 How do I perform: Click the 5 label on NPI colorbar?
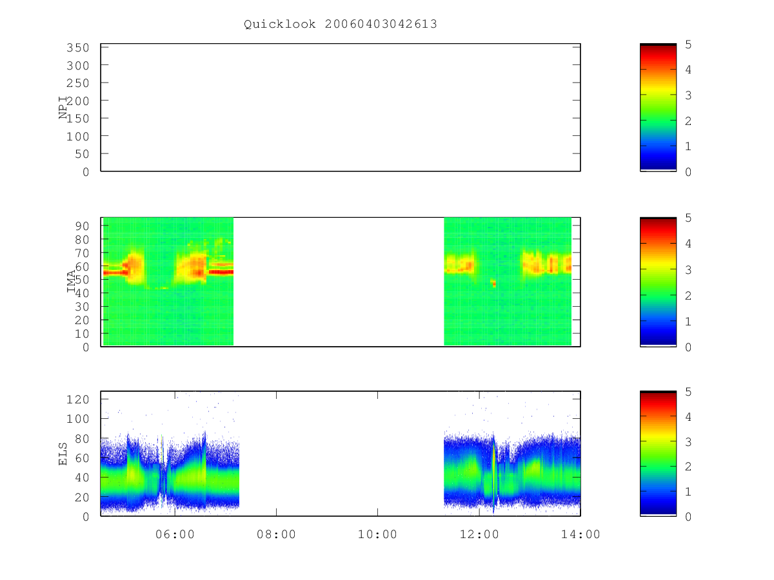click(689, 44)
